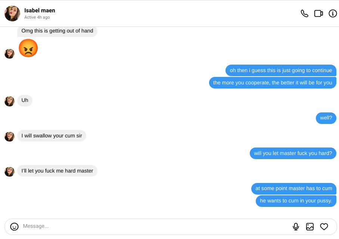This screenshot has height=239, width=339.
Task: Select the "the more you cooperate" sent message
Action: [273, 83]
